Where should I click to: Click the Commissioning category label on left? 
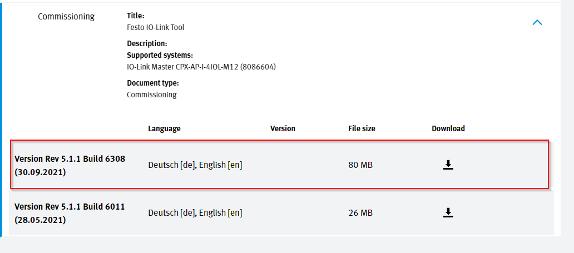(x=66, y=17)
